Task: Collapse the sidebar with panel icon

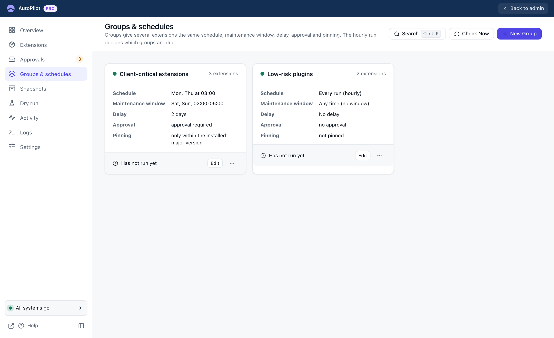Action: [x=81, y=326]
